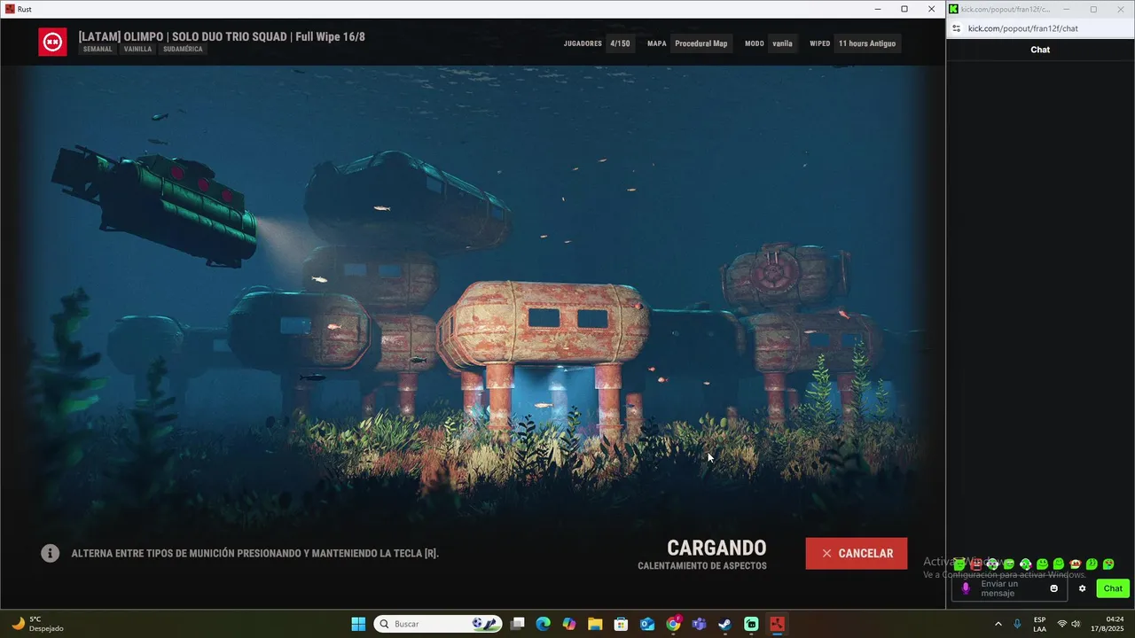The image size is (1135, 638).
Task: Open Wi-Fi network tray icon
Action: click(1061, 624)
